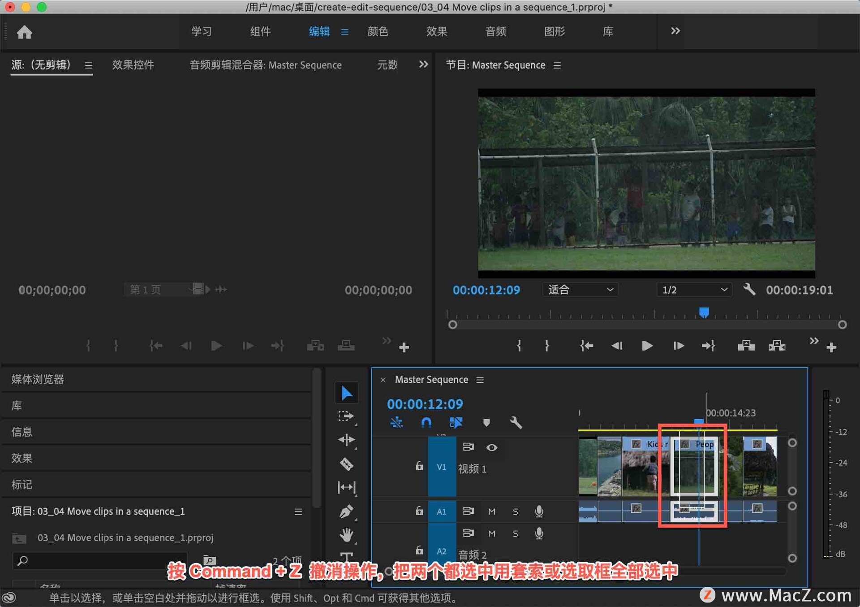Step forward one frame in program monitor

pyautogui.click(x=678, y=346)
